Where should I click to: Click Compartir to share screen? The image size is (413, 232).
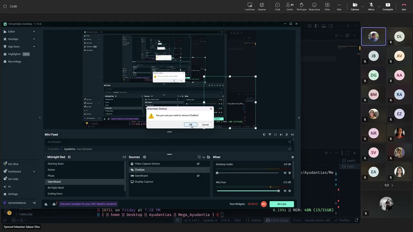(x=388, y=6)
